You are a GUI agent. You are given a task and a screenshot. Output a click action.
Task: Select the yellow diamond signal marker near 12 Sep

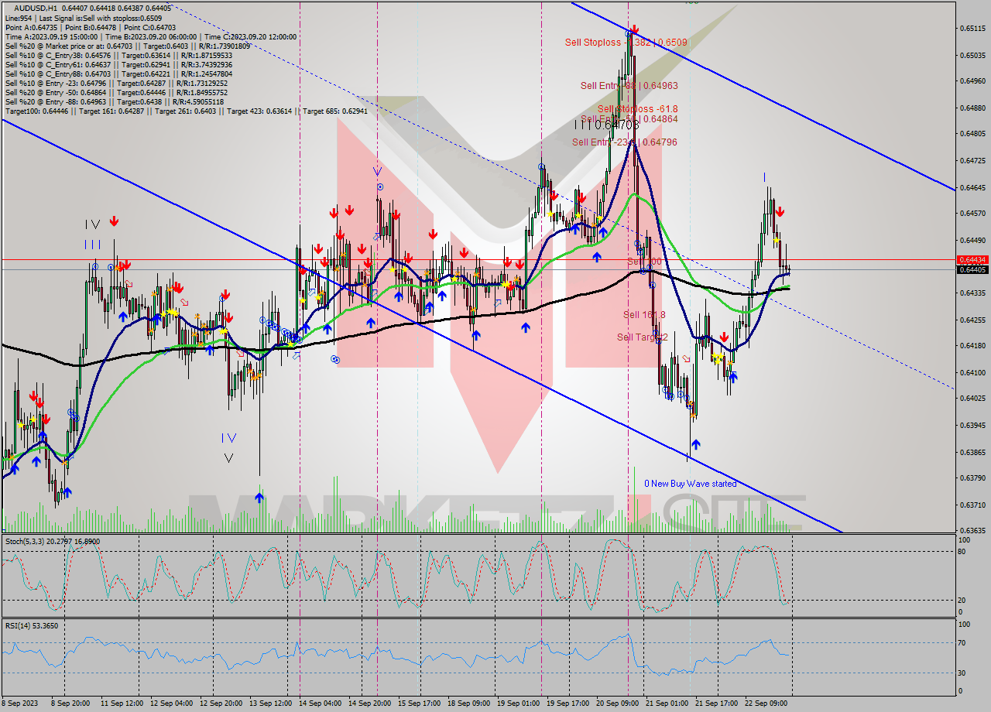click(x=171, y=312)
